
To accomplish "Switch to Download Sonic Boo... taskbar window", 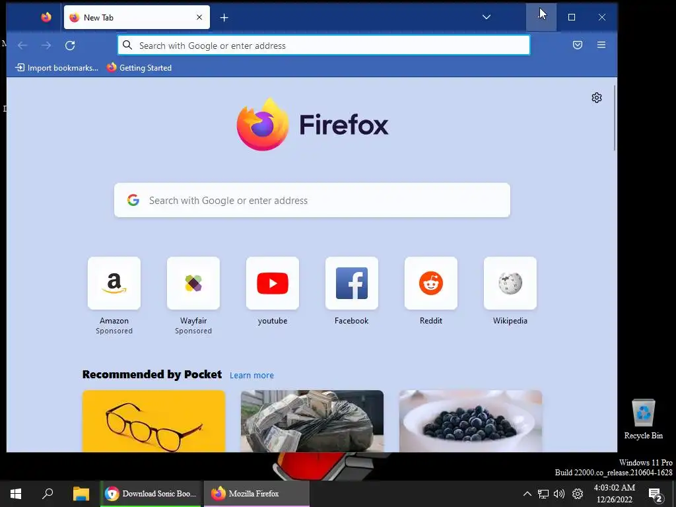I will click(151, 494).
